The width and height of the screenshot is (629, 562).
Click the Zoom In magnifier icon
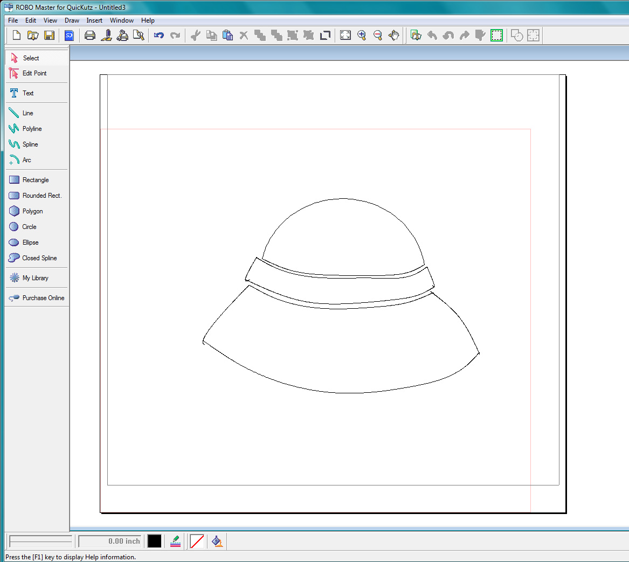pos(362,36)
